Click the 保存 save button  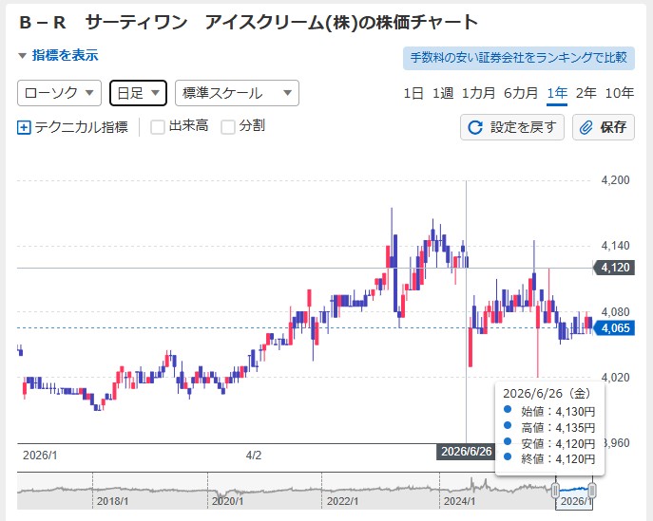tap(604, 127)
